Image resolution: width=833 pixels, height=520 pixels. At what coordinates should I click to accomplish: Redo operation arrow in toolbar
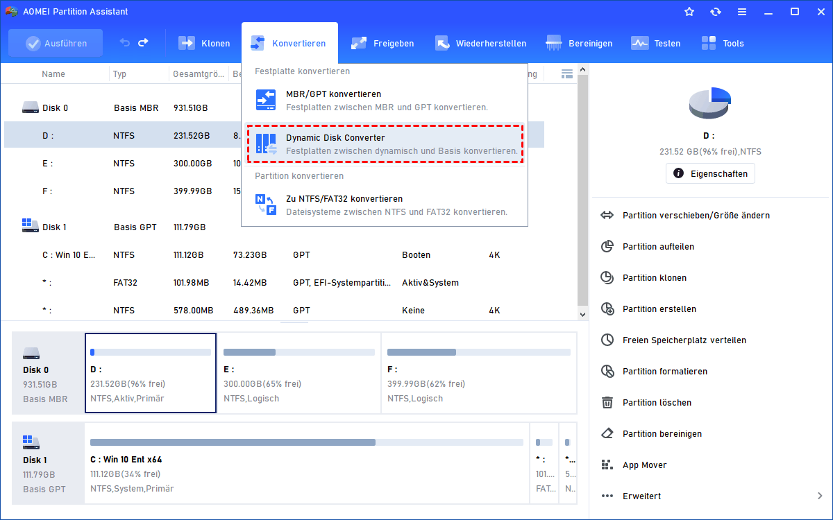tap(143, 43)
